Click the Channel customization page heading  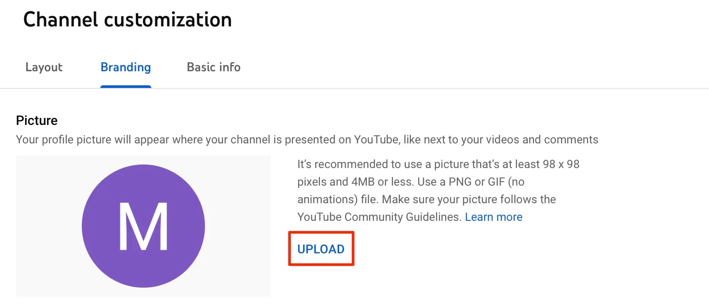click(128, 20)
